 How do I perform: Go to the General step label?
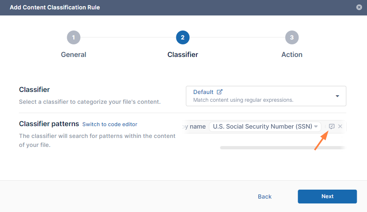pyautogui.click(x=74, y=55)
